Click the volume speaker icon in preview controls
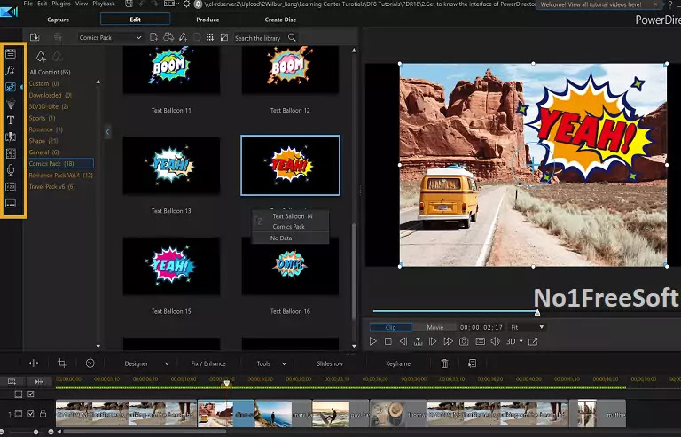Image resolution: width=681 pixels, height=437 pixels. [496, 341]
